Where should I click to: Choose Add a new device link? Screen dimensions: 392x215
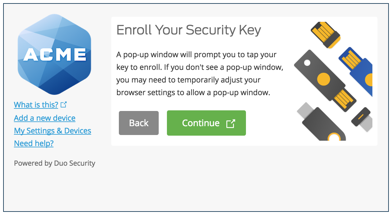pos(45,118)
